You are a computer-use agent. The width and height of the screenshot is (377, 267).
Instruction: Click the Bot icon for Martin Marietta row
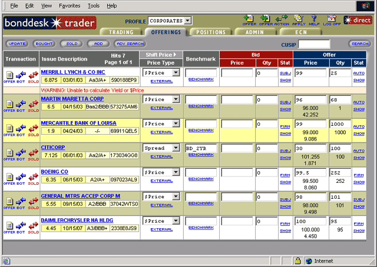click(21, 106)
